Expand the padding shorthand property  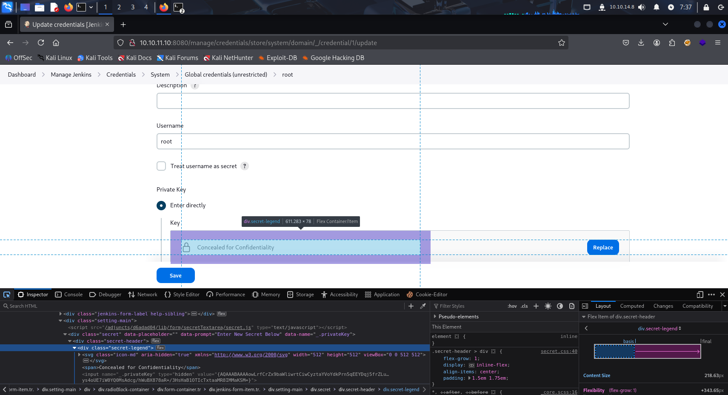469,378
